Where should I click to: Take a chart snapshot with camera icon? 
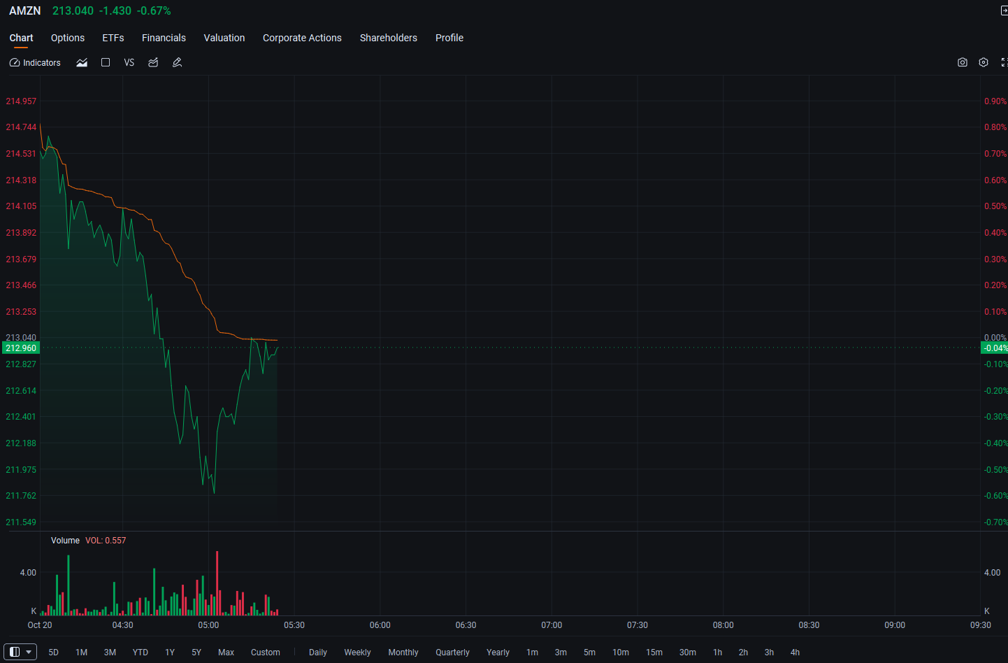(x=963, y=63)
